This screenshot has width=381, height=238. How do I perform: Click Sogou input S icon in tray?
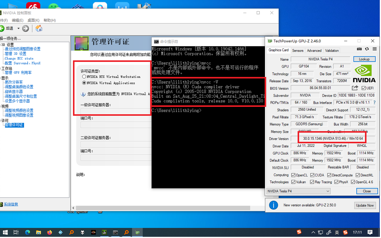coord(345,233)
